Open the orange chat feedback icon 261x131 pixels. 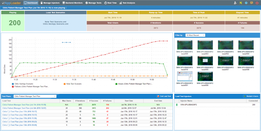coord(252,3)
